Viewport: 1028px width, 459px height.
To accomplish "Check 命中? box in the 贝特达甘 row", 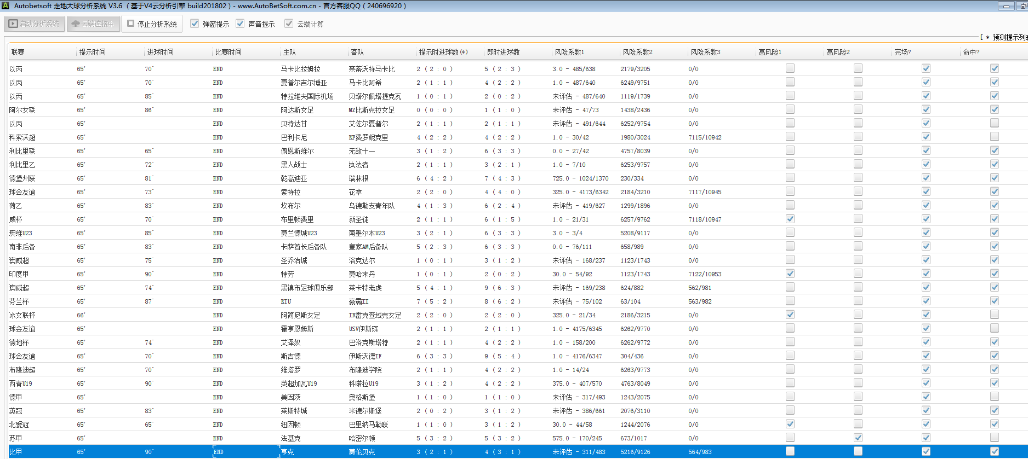I will 994,123.
